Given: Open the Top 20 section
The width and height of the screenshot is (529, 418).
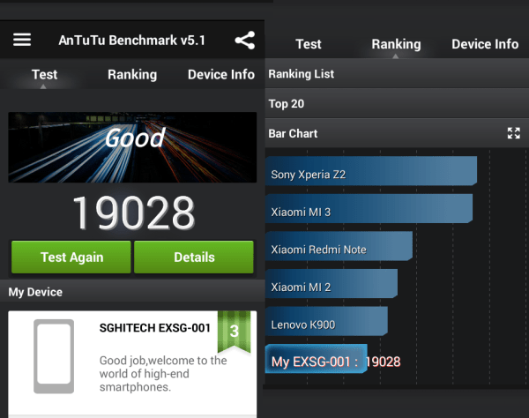Looking at the screenshot, I should pos(397,103).
